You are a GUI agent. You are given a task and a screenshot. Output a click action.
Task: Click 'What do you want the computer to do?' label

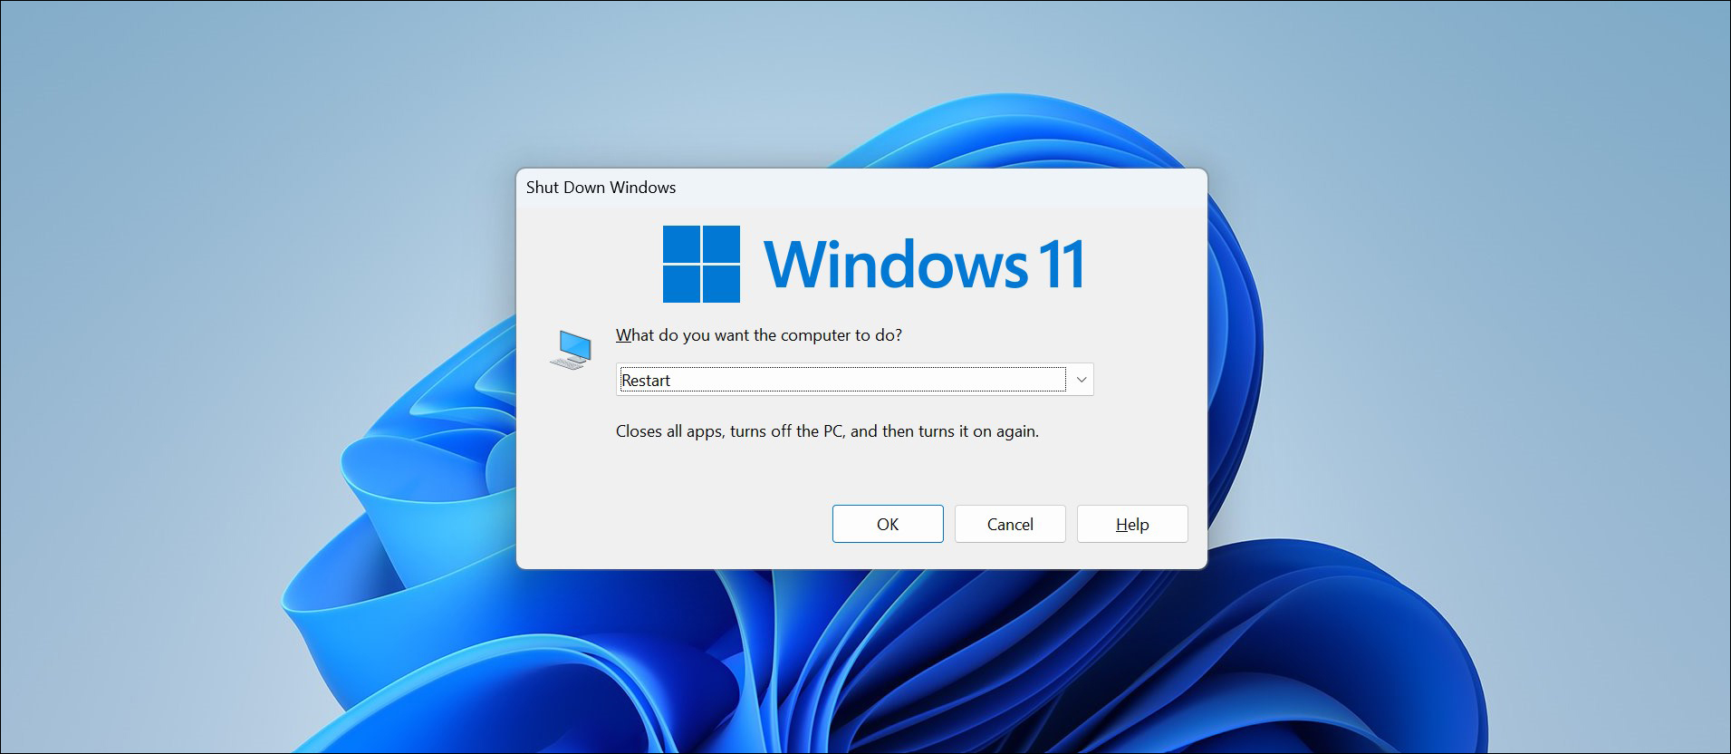pos(759,335)
